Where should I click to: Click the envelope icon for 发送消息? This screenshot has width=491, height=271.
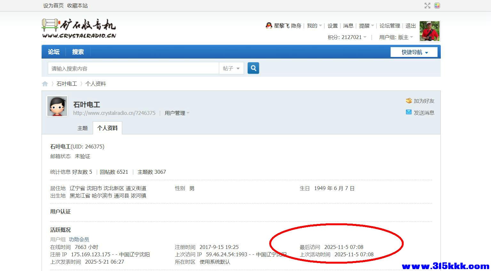pyautogui.click(x=409, y=112)
